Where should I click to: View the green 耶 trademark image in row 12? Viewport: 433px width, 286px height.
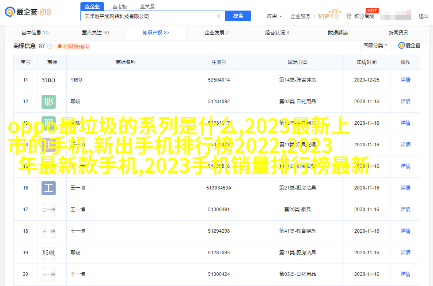pos(49,102)
